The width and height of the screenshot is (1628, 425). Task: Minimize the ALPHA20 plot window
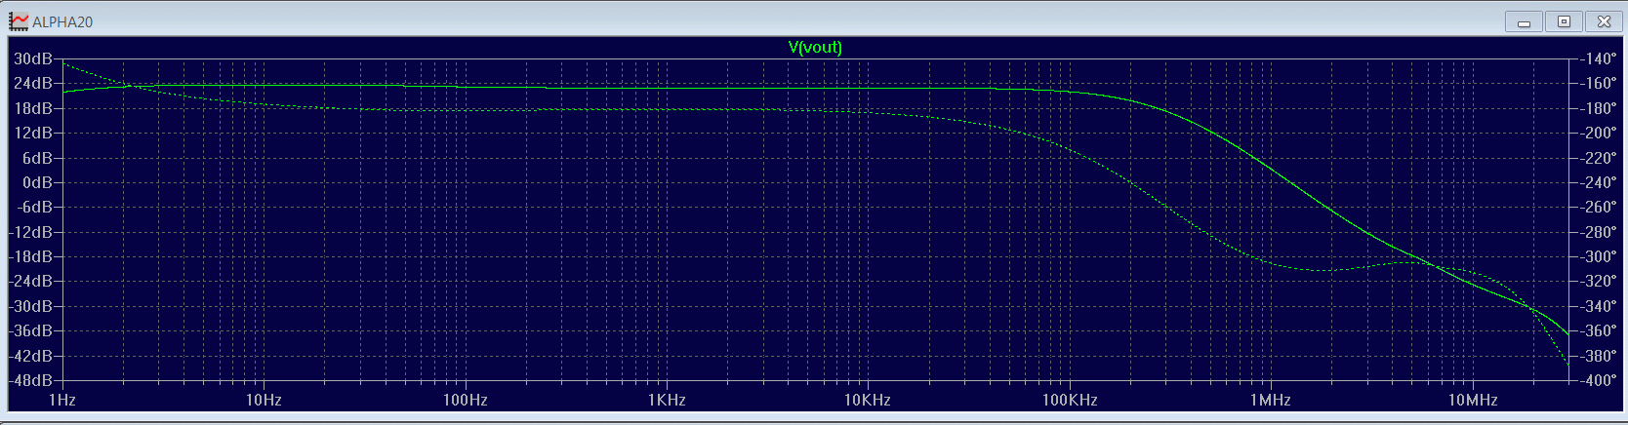pyautogui.click(x=1524, y=21)
